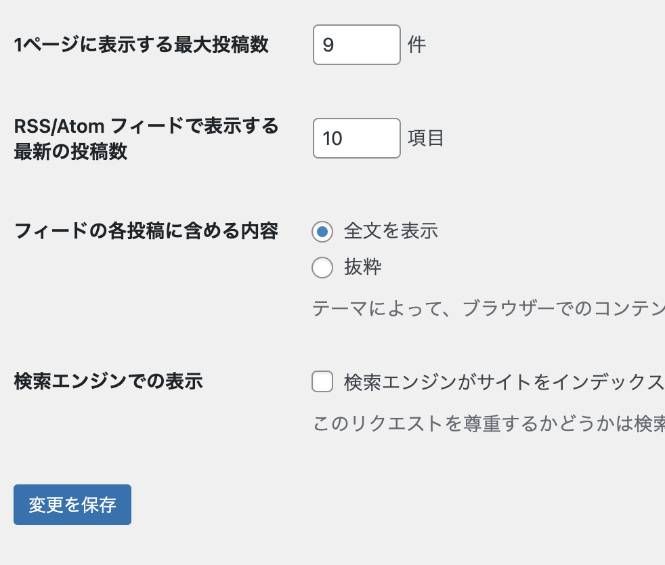
Task: Click the テーマによって description text
Action: point(488,308)
